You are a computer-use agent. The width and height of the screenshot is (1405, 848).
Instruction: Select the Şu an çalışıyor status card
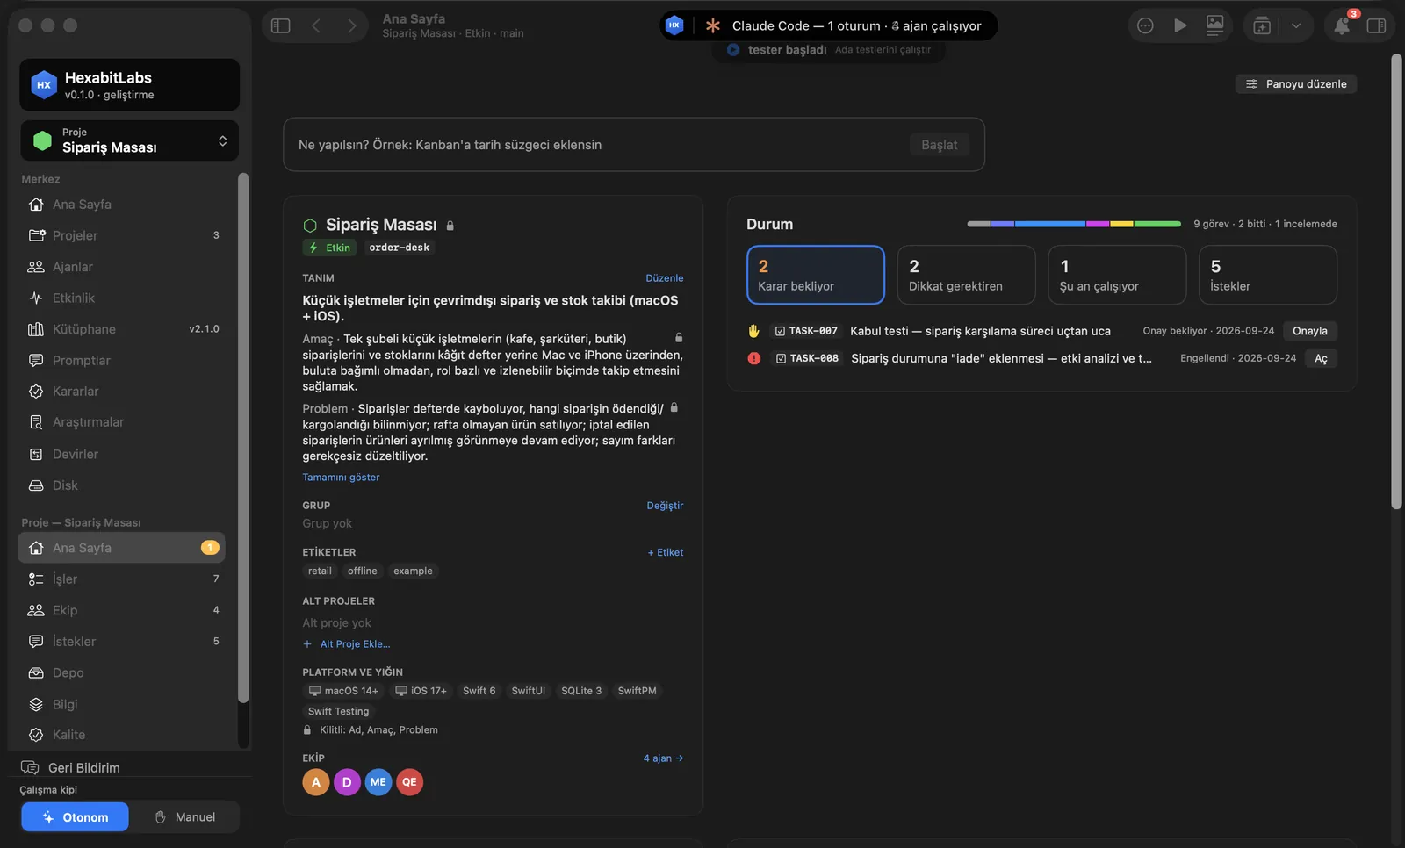[x=1117, y=275]
